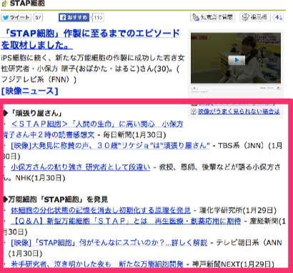The image size is (293, 273).
Task: Click the STAP細胞 page title
Action: point(27,4)
